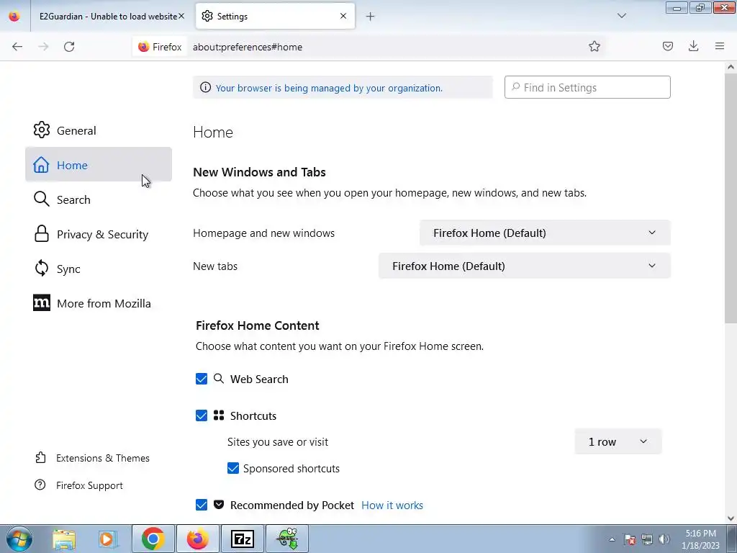Screen dimensions: 737x553
Task: Open the volume control in the tray
Action: (x=664, y=539)
